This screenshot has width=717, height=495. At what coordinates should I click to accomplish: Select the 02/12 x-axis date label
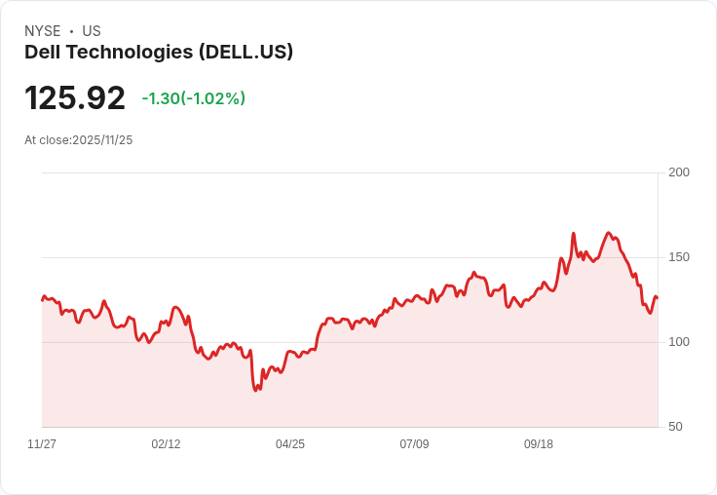(x=166, y=444)
